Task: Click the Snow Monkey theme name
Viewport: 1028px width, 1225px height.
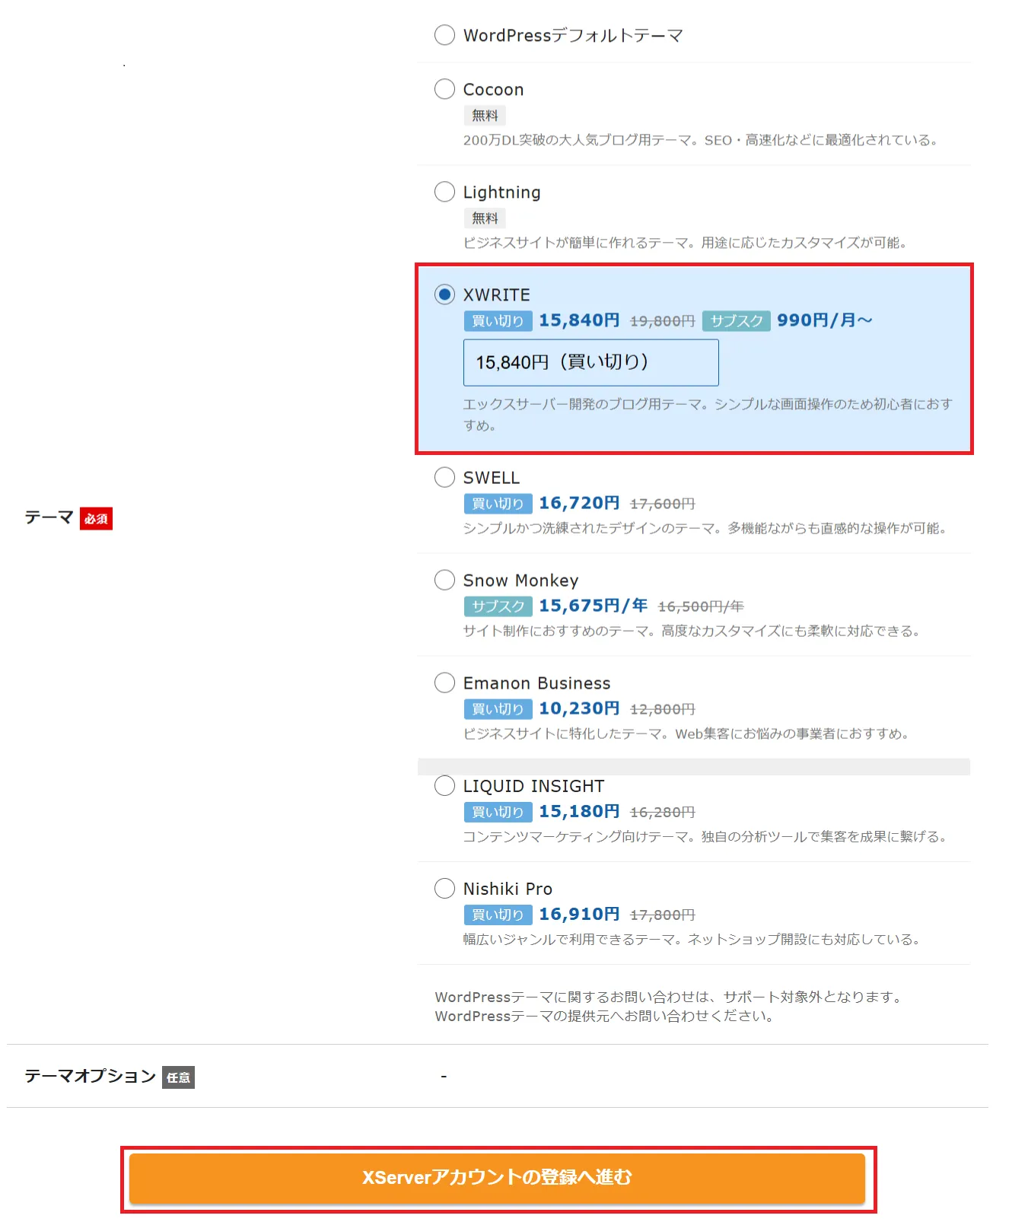Action: (x=520, y=581)
